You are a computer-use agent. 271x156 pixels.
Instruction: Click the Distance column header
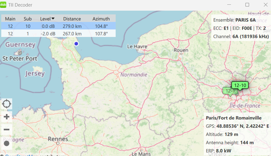pos(72,19)
